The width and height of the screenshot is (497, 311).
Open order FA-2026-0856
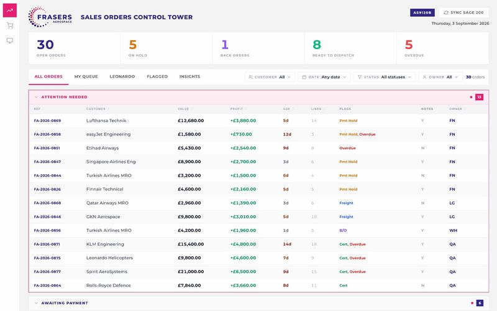(47, 230)
